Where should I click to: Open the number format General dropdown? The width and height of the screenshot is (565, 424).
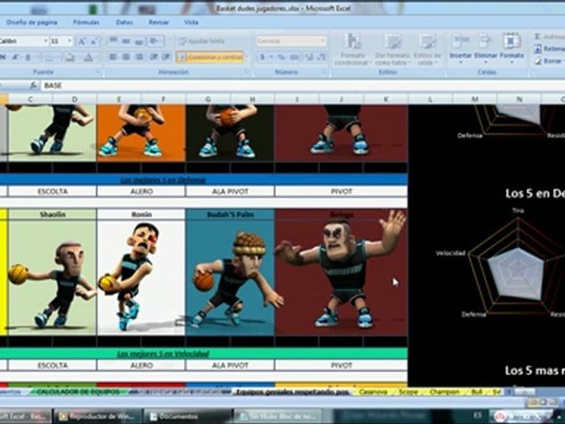323,41
